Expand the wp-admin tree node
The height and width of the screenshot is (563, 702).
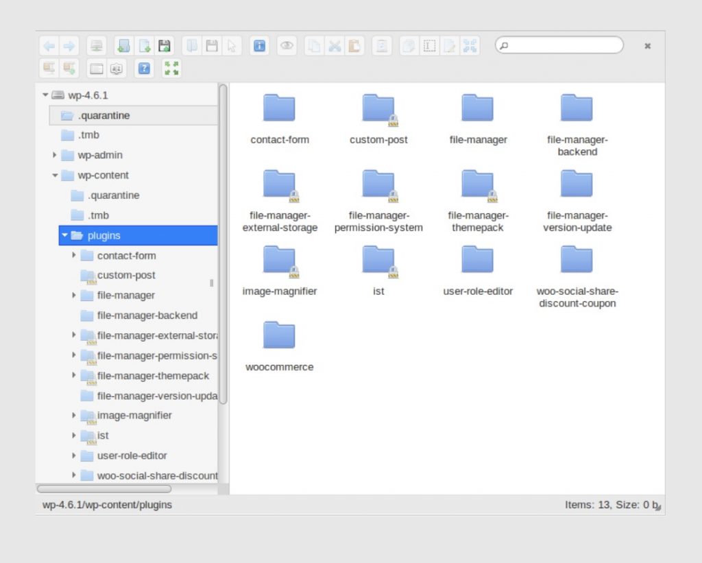pyautogui.click(x=55, y=155)
